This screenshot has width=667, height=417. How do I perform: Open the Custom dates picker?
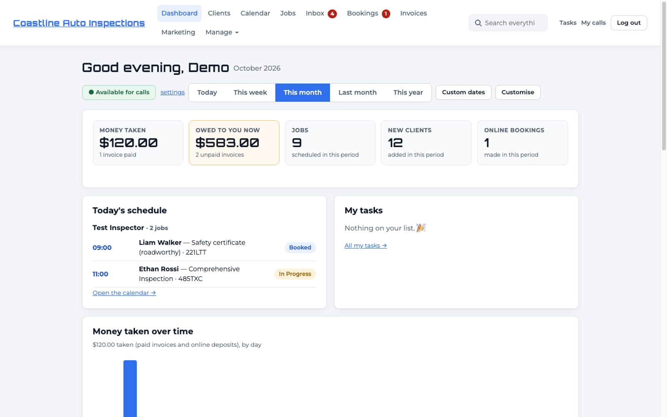click(463, 92)
